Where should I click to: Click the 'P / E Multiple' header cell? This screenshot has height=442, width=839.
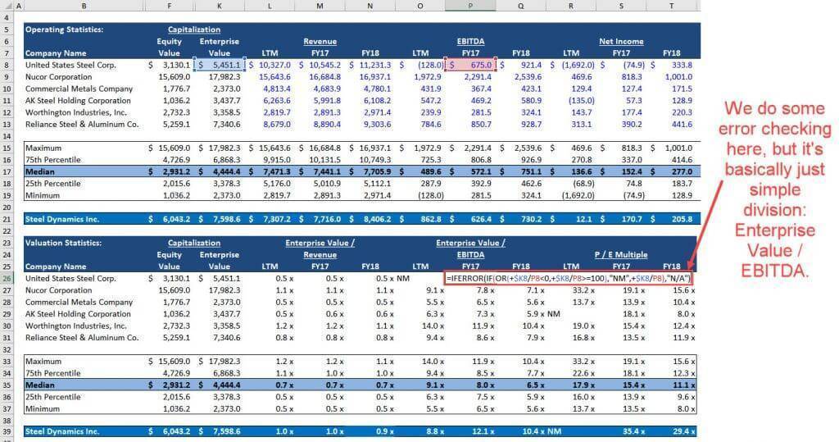coord(621,254)
